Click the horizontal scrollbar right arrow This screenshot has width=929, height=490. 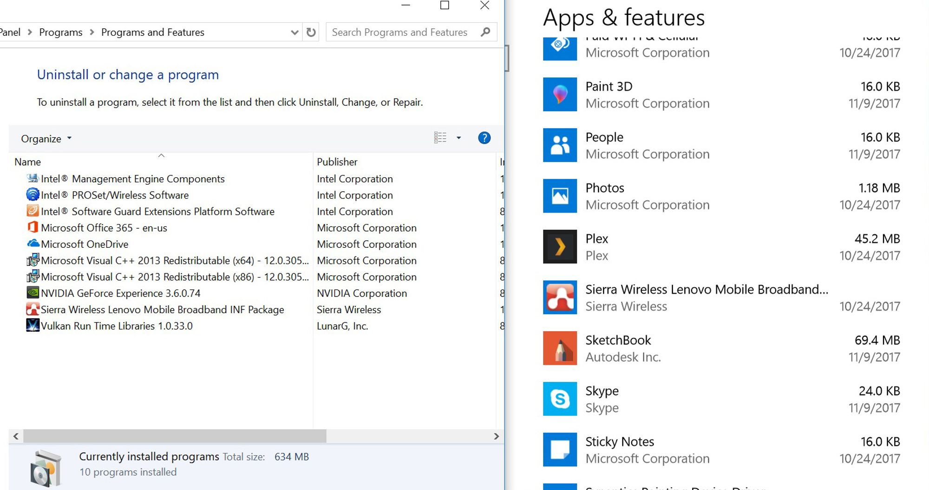click(x=496, y=436)
